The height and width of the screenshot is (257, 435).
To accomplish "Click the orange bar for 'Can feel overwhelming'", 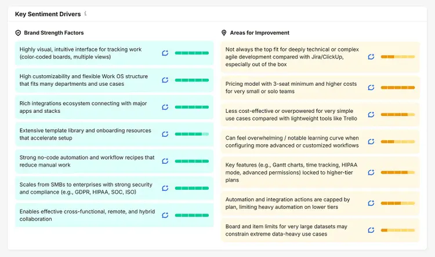I will [398, 141].
